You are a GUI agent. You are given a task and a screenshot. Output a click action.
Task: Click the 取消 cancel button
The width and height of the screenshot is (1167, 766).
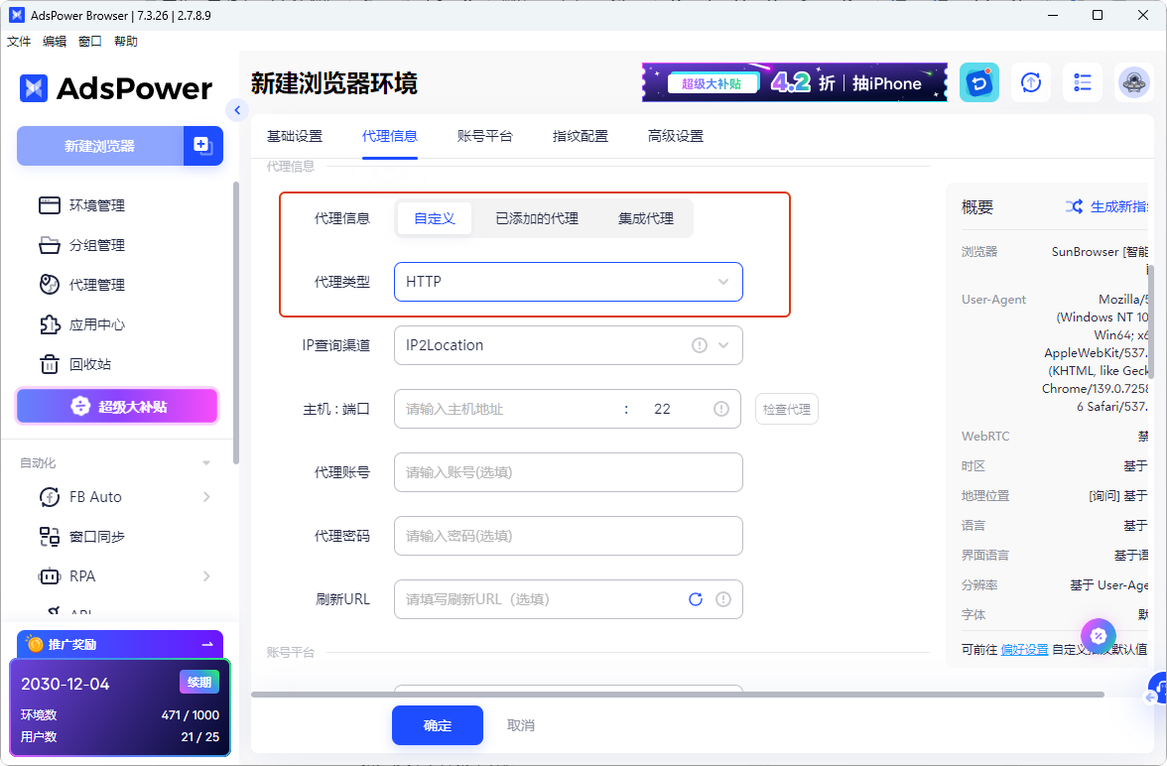521,725
